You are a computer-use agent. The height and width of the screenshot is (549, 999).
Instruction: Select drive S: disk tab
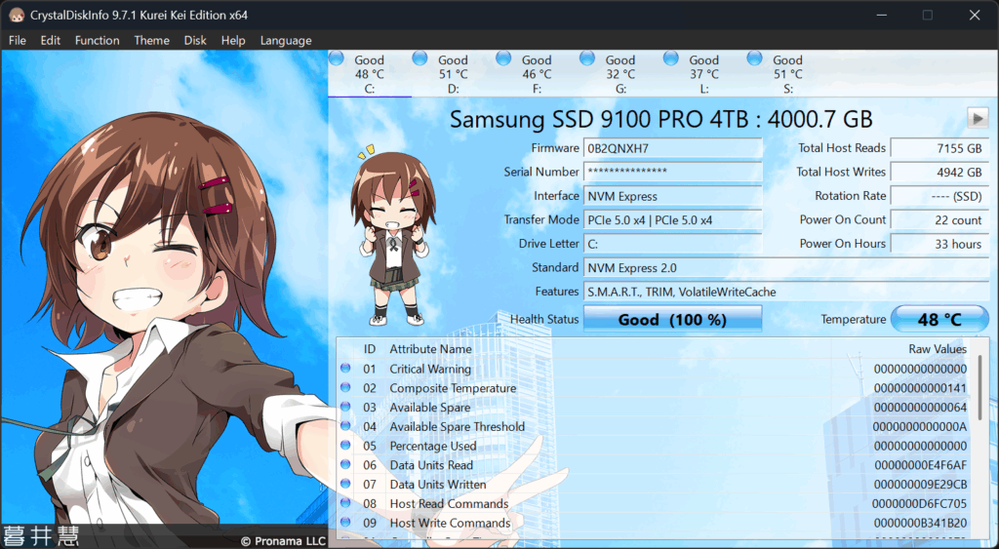788,74
